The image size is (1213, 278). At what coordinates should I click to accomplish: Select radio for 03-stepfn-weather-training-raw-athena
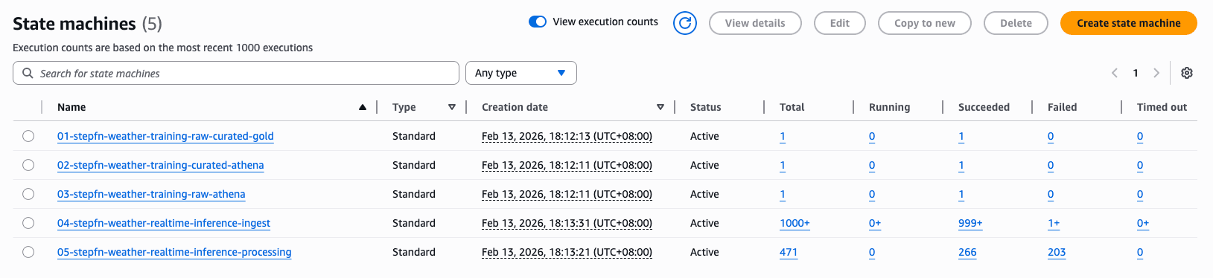pos(28,194)
